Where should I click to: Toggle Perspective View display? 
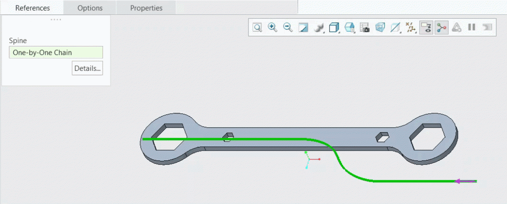[x=380, y=28]
